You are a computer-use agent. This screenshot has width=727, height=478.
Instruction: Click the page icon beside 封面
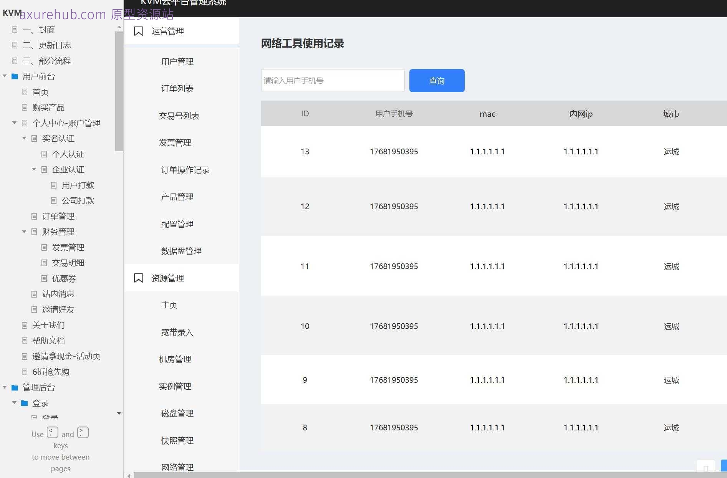click(x=15, y=30)
